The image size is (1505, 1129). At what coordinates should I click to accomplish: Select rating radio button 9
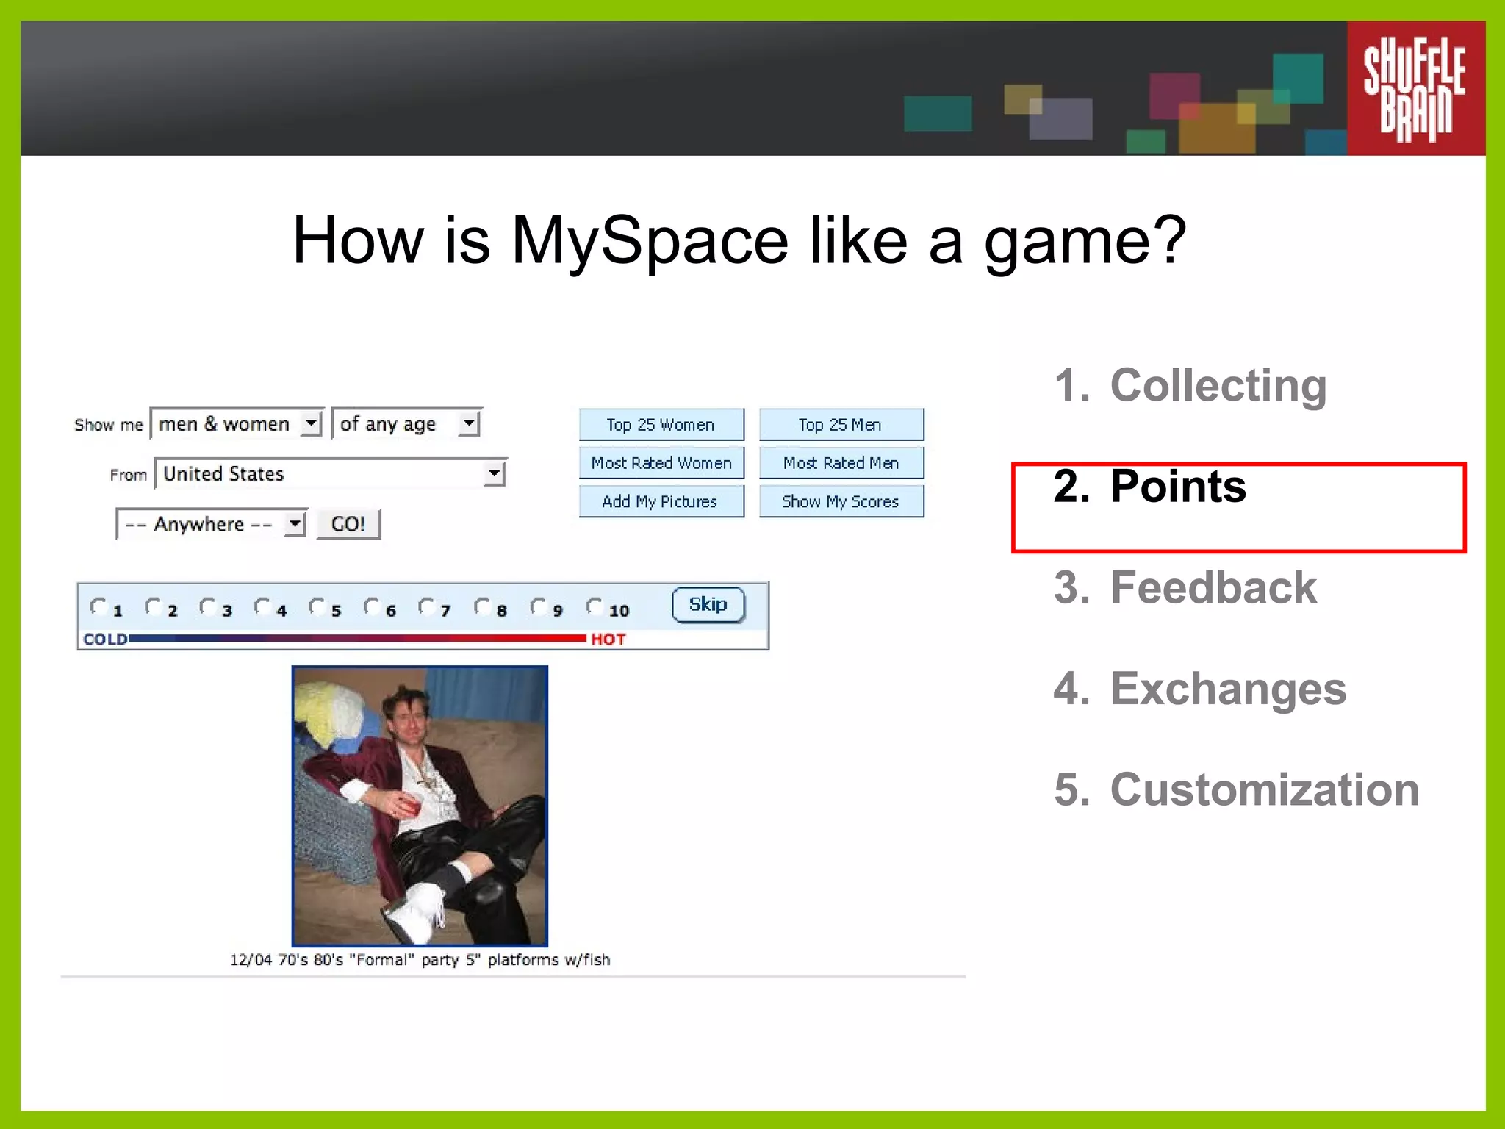pos(539,606)
